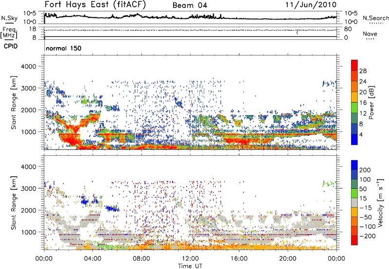Click the "04:00" time tick label

tap(92, 259)
